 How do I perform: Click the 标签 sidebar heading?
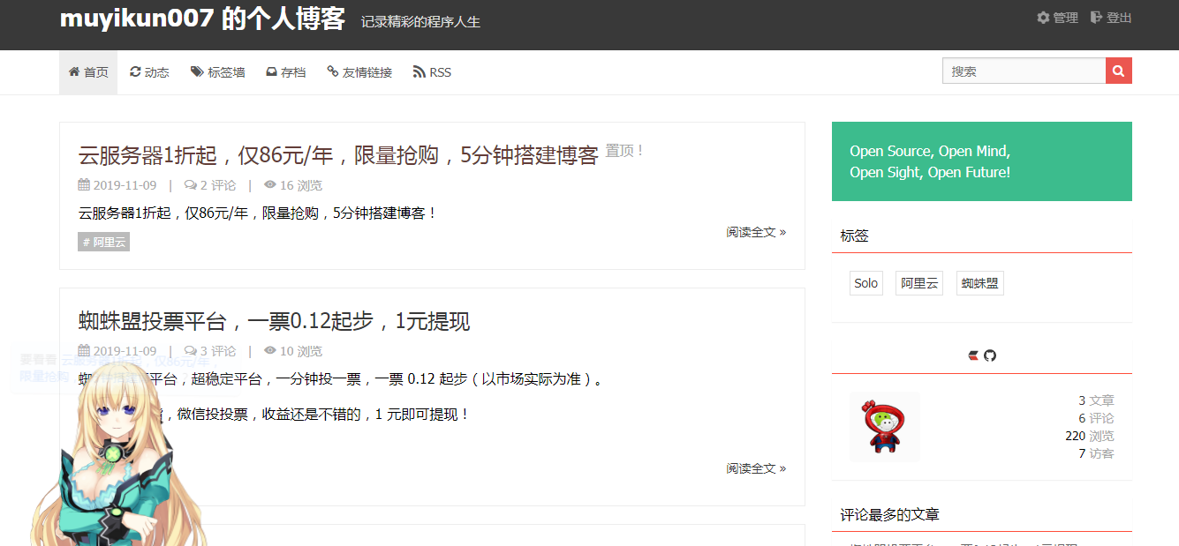point(855,236)
